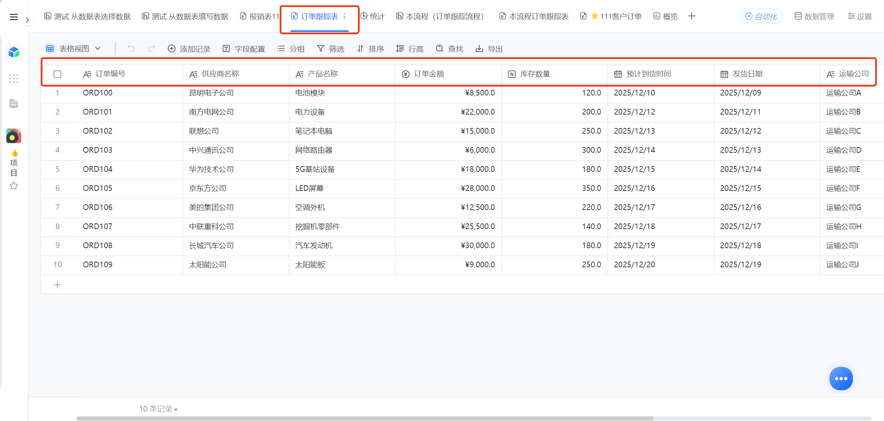Expand the sidebar with the chevron arrow
Viewport: 884px width, 421px height.
27,20
